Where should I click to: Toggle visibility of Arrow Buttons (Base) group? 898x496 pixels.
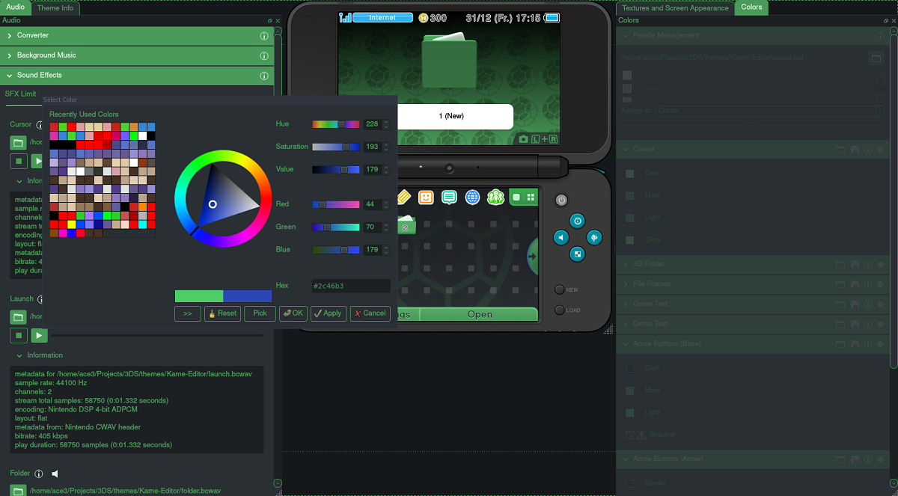point(881,343)
